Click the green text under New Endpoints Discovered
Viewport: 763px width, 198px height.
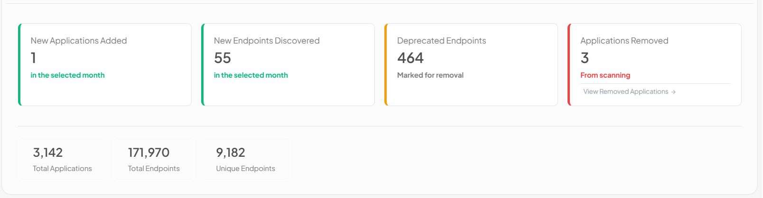coord(251,75)
